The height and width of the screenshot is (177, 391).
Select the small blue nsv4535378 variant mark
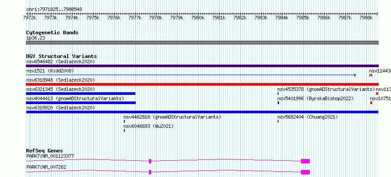278,94
